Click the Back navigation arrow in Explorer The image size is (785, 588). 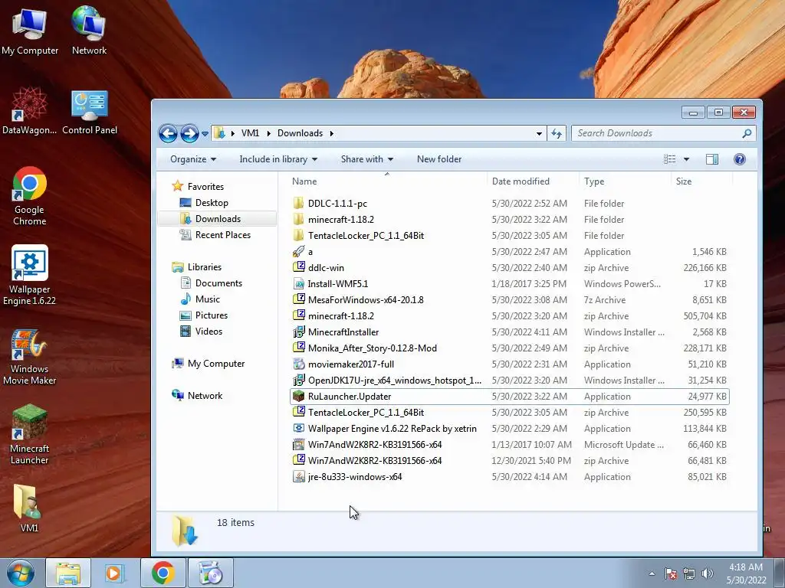click(x=168, y=133)
